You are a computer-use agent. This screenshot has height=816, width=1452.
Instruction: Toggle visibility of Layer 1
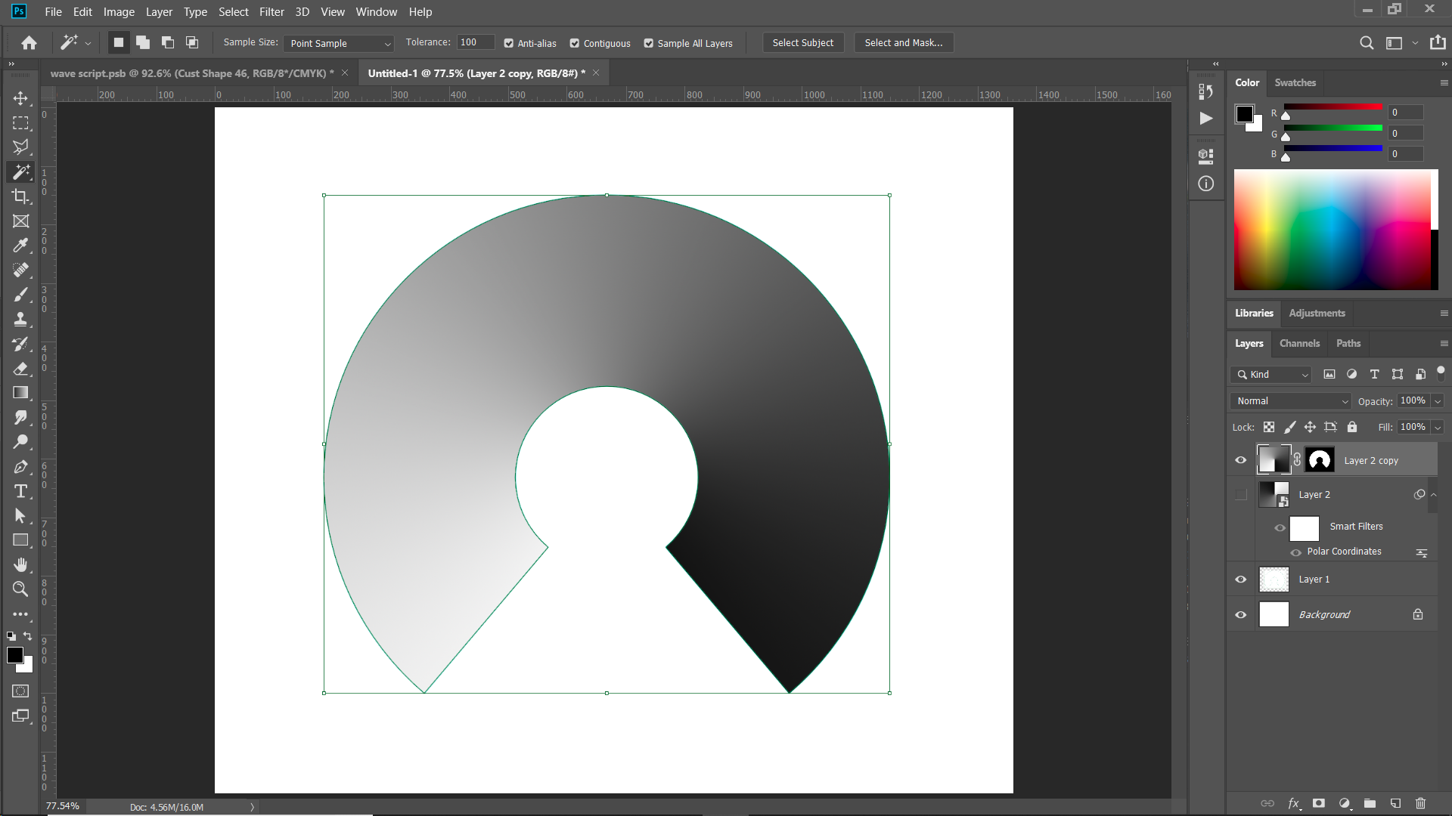pos(1240,579)
